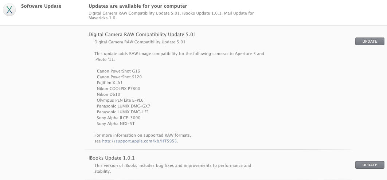Click the Sony Alpha NEX-5T entry

[116, 124]
